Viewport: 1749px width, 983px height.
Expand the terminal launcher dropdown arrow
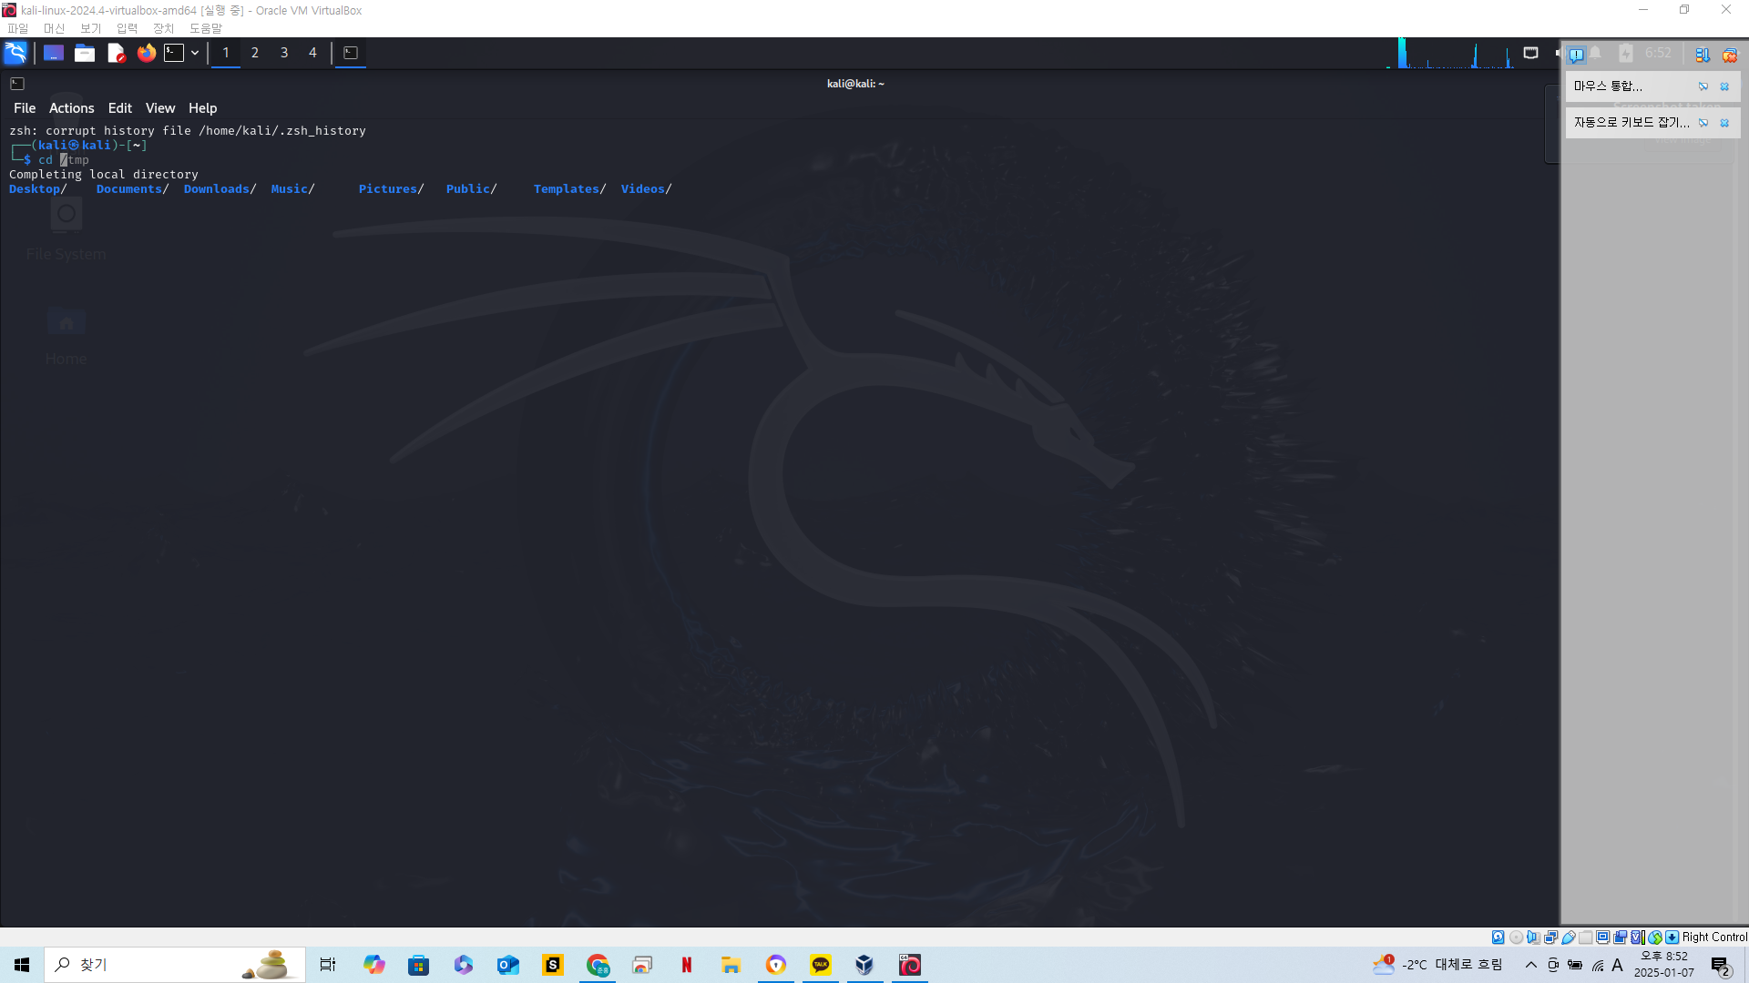[x=195, y=53]
